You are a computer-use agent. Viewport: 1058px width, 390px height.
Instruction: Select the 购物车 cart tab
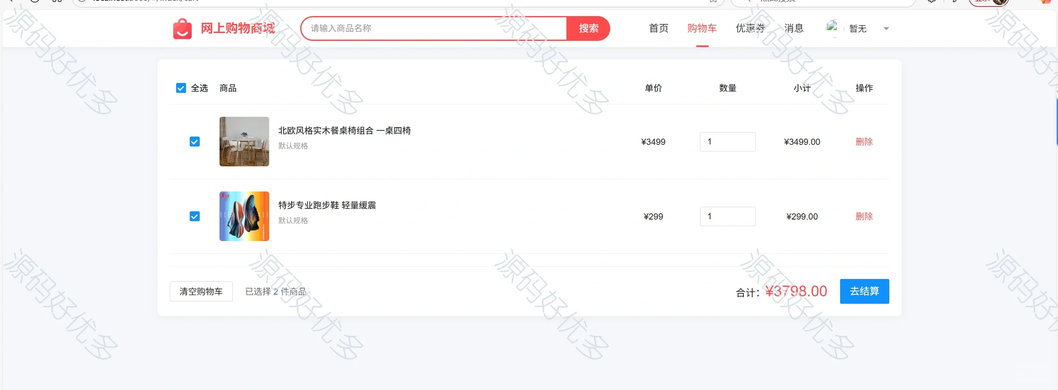coord(702,28)
